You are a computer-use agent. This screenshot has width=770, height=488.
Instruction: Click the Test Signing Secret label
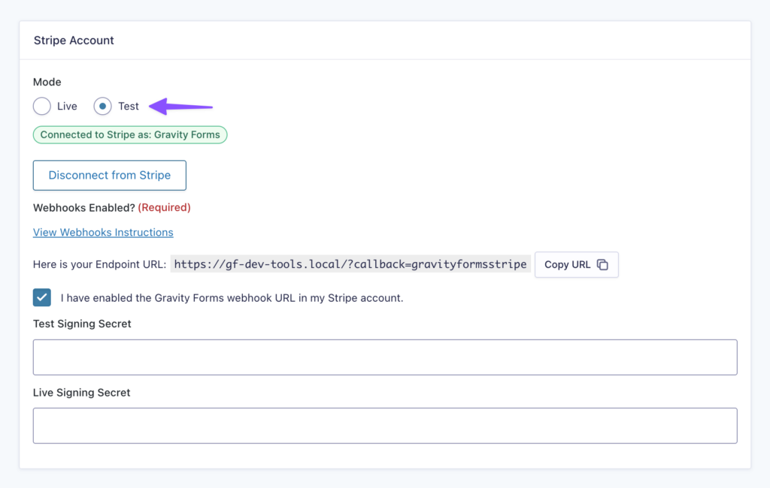click(82, 324)
